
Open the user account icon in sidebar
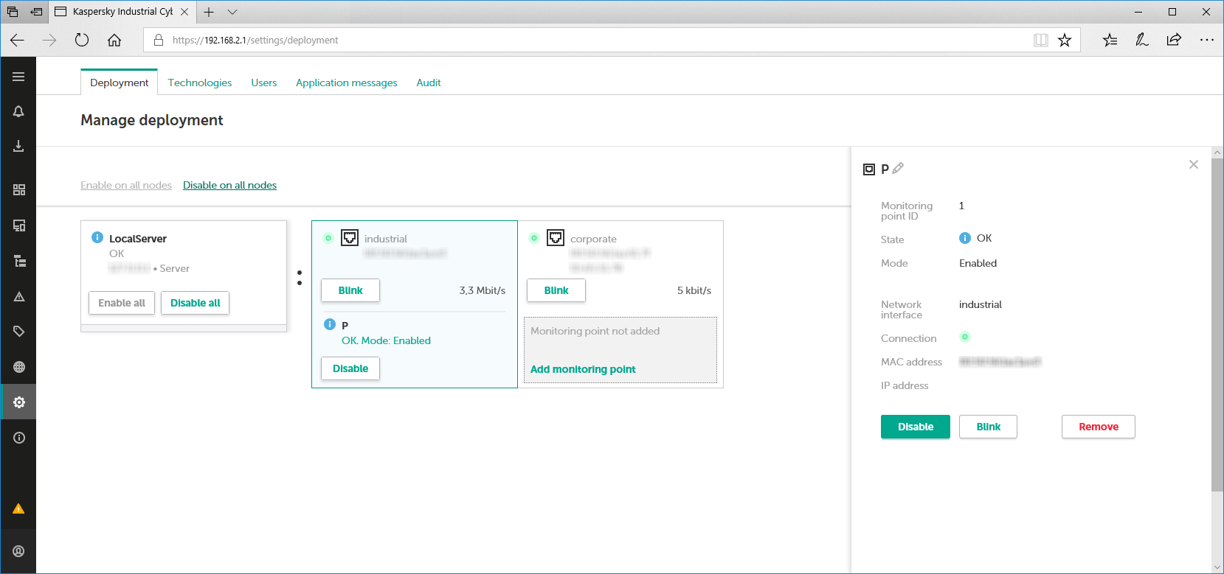point(18,551)
